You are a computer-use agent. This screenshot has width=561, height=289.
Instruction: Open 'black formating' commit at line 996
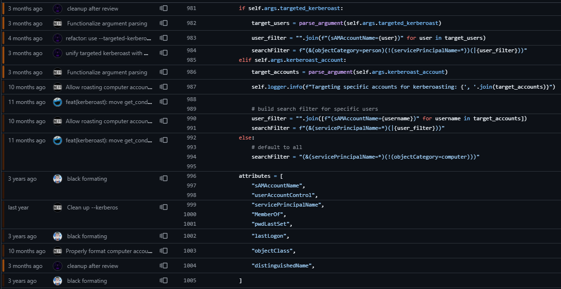(87, 179)
